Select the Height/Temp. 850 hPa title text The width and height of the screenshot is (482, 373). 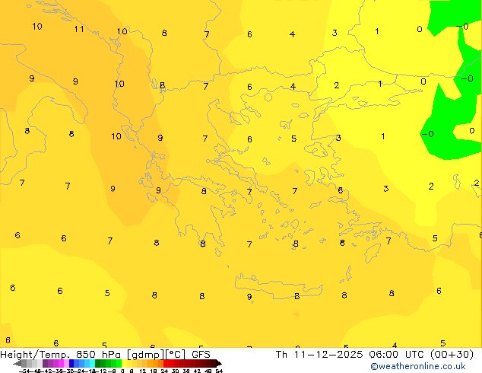point(62,355)
